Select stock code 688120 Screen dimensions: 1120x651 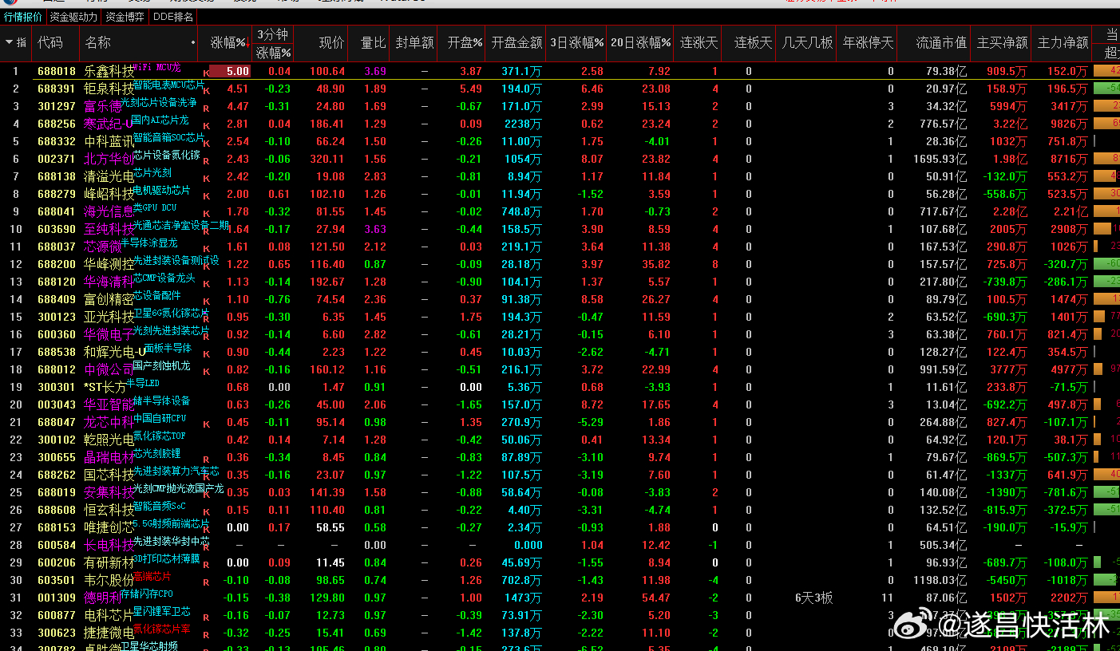click(57, 282)
